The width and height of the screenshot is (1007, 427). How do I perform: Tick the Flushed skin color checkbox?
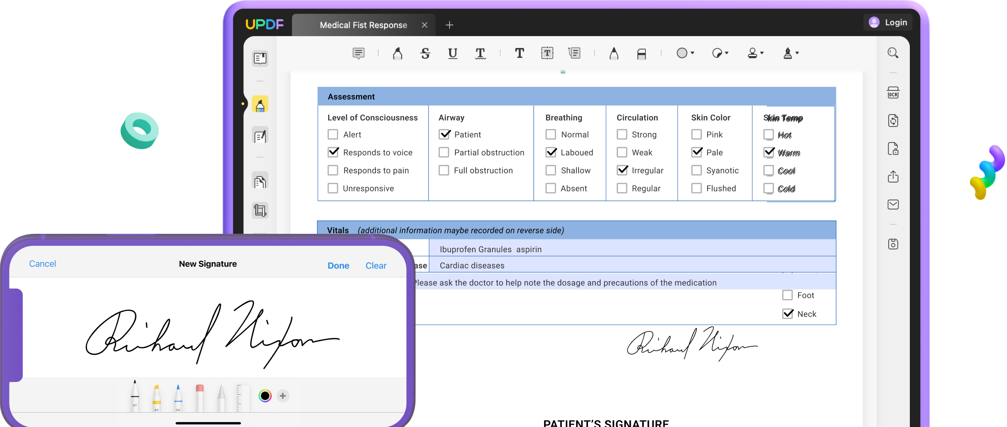click(x=697, y=188)
